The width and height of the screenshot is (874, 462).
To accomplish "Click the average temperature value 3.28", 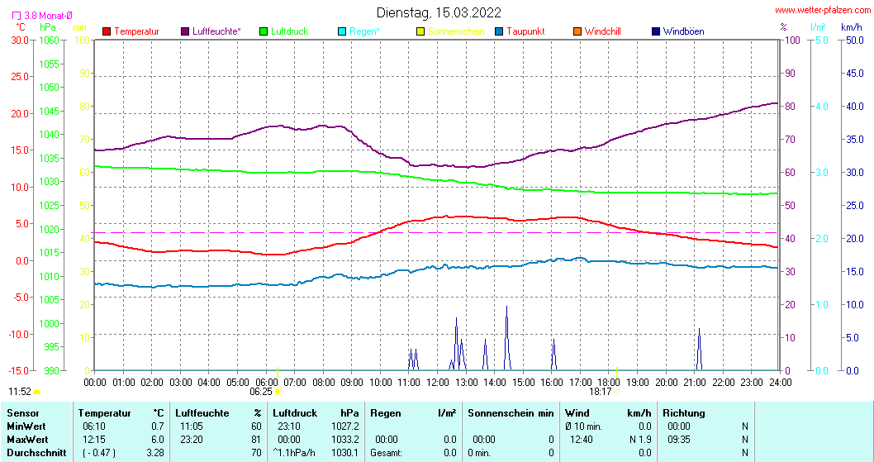I will 155,453.
